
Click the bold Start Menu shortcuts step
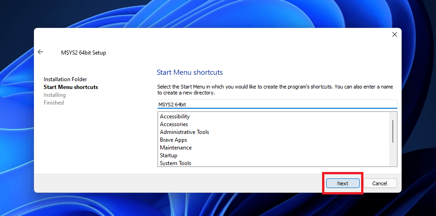click(71, 87)
